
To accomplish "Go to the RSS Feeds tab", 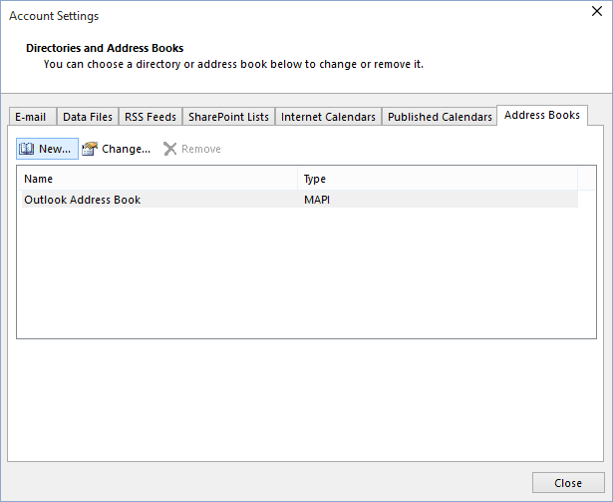I will (x=150, y=117).
